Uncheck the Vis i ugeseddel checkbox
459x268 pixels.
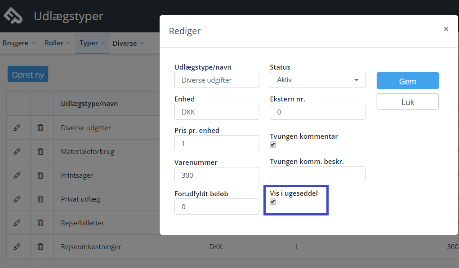pos(273,202)
